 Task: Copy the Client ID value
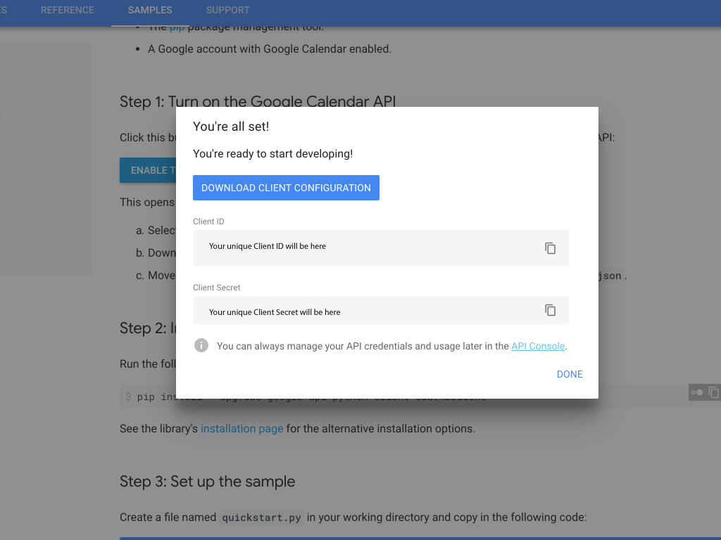(550, 248)
